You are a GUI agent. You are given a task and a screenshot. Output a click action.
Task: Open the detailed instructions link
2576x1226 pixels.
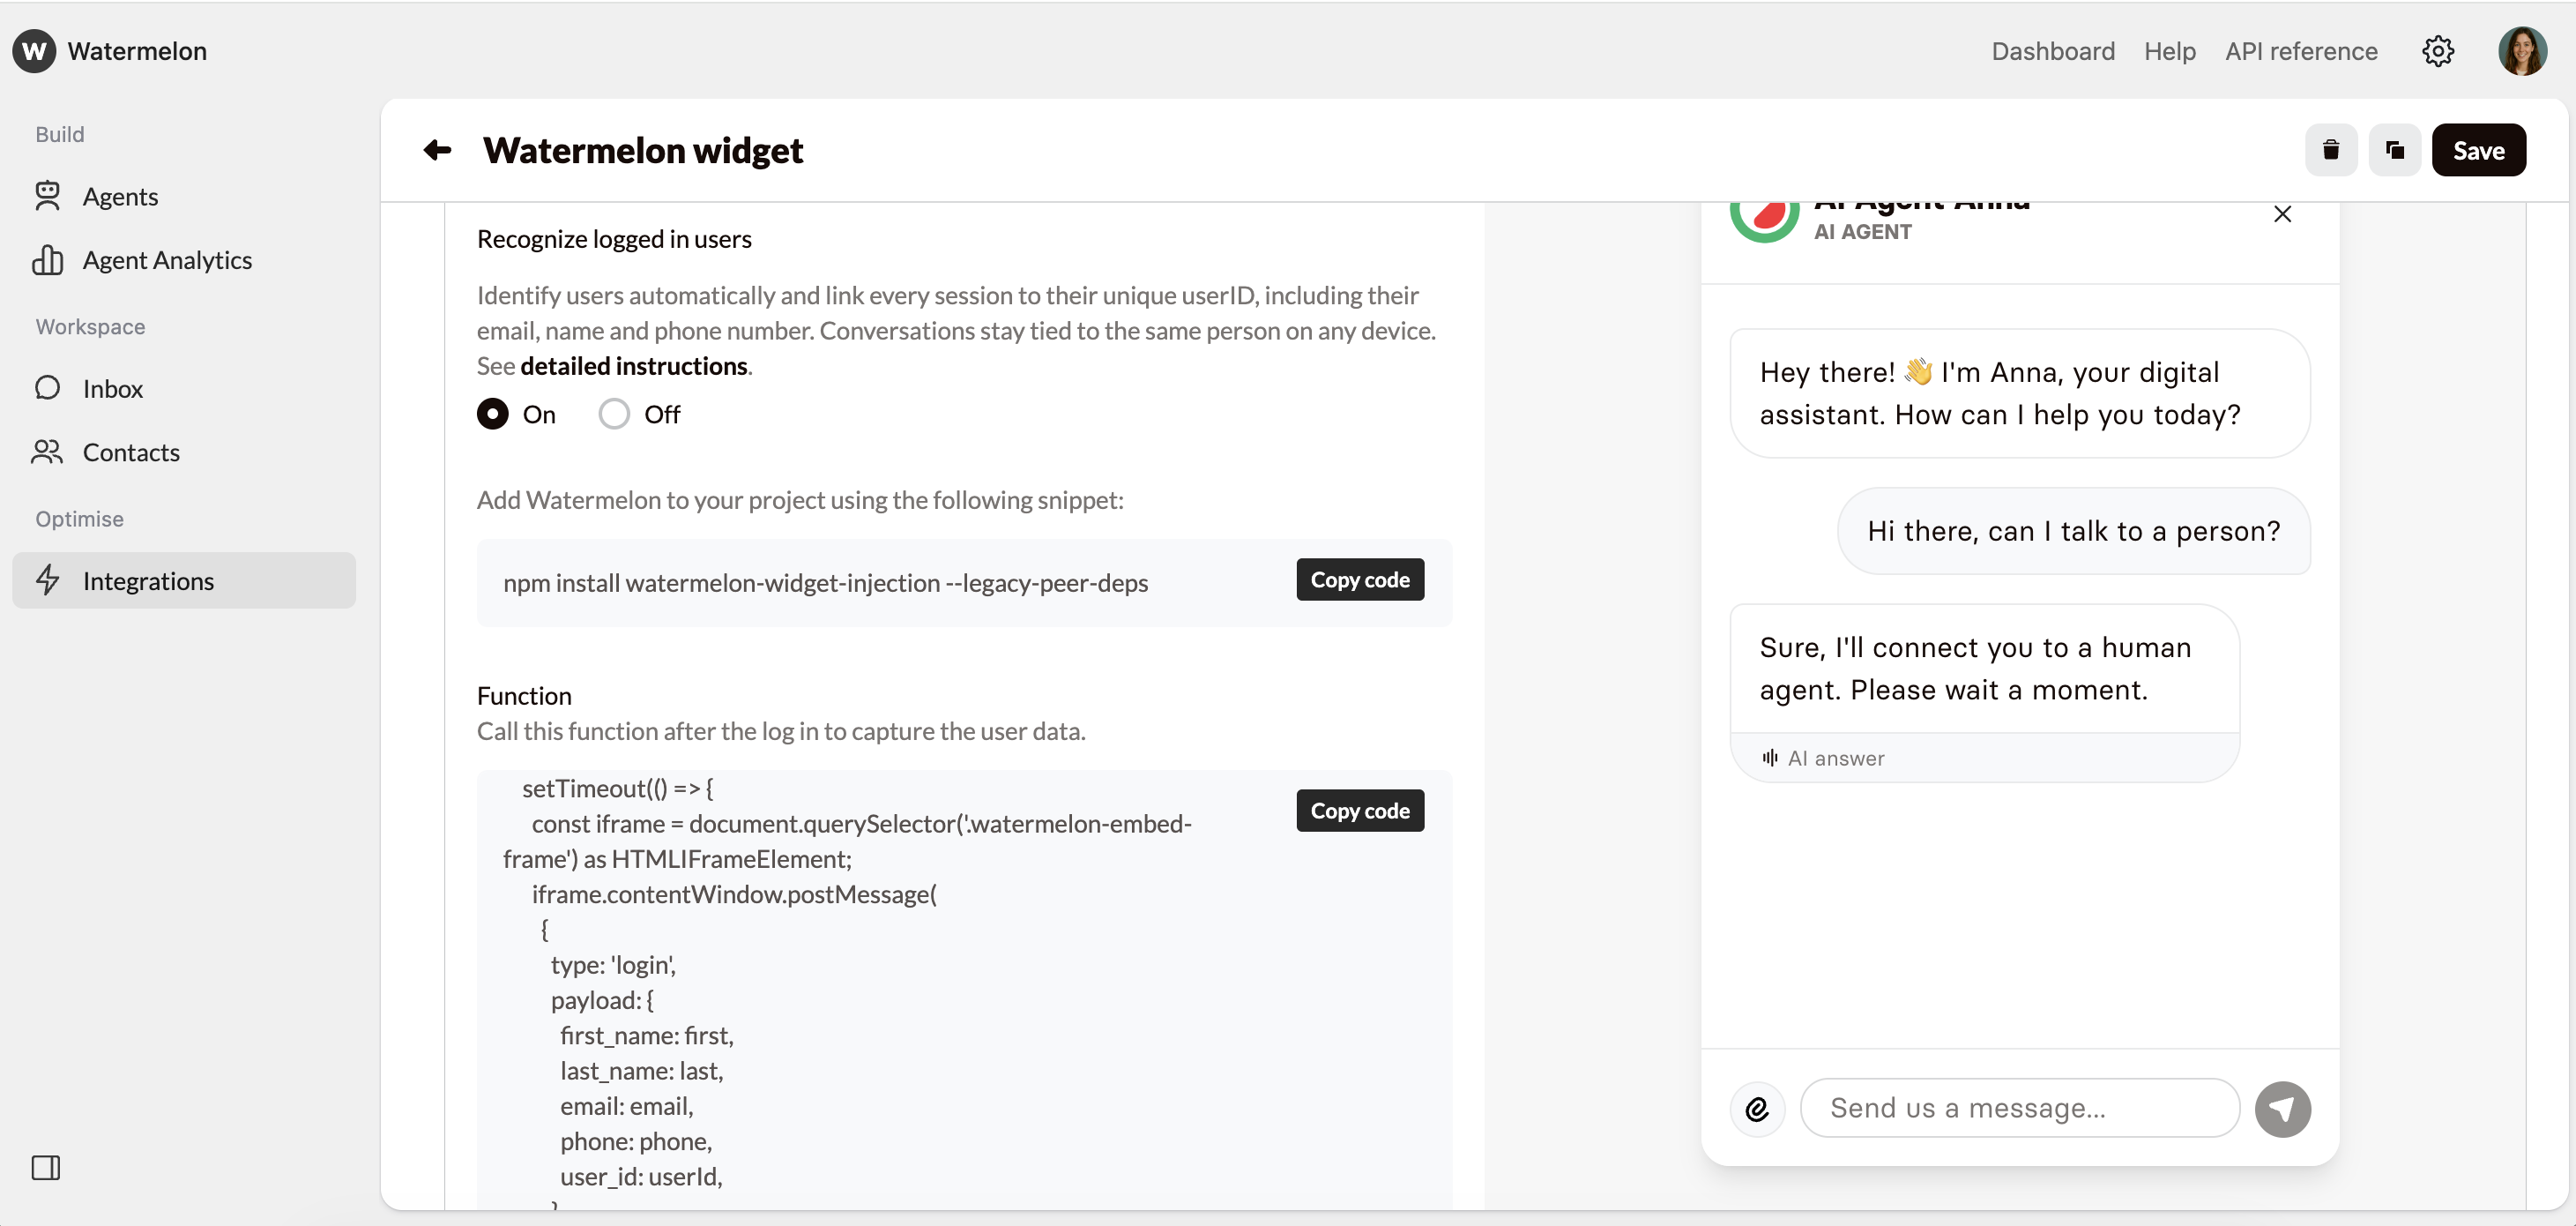[634, 366]
